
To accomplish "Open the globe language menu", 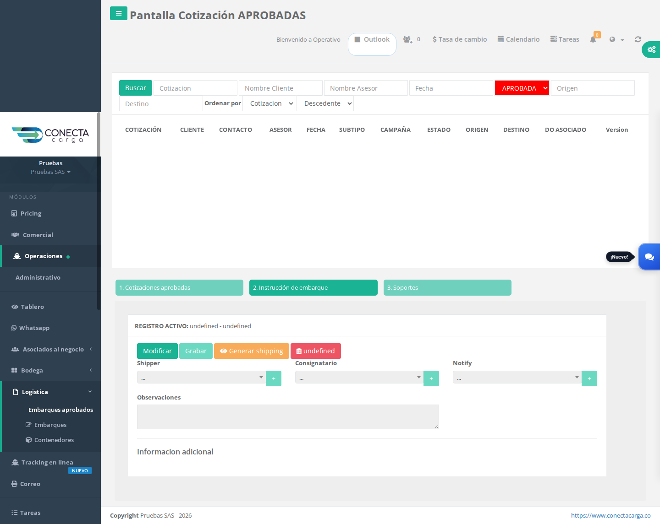I will (616, 40).
